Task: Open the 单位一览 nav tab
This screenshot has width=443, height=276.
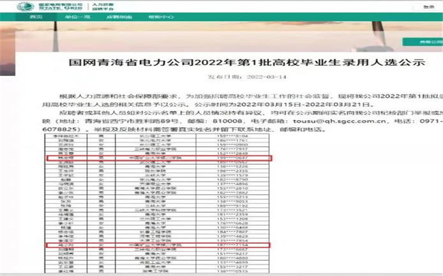Action: pos(77,17)
